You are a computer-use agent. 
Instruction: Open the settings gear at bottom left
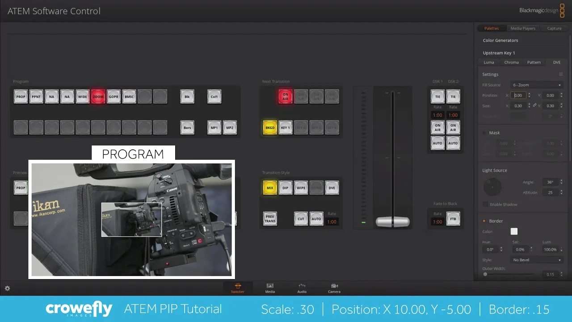7,288
